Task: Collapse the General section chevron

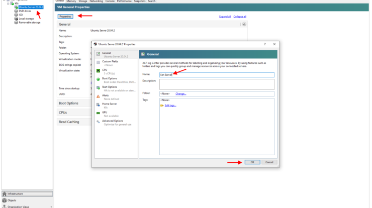Action: coord(244,24)
